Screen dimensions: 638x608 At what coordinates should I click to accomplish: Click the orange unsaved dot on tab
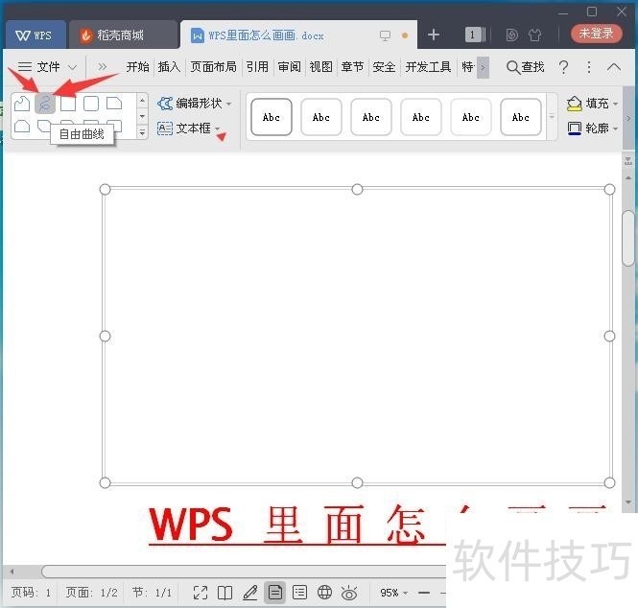[405, 35]
